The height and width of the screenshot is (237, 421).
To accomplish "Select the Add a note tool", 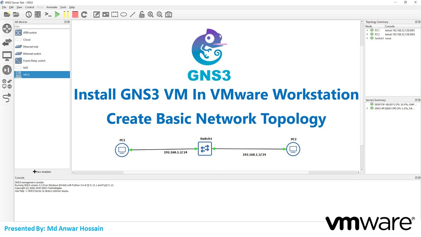I will [96, 14].
